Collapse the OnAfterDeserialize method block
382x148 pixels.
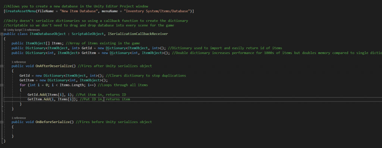[x=2, y=66]
